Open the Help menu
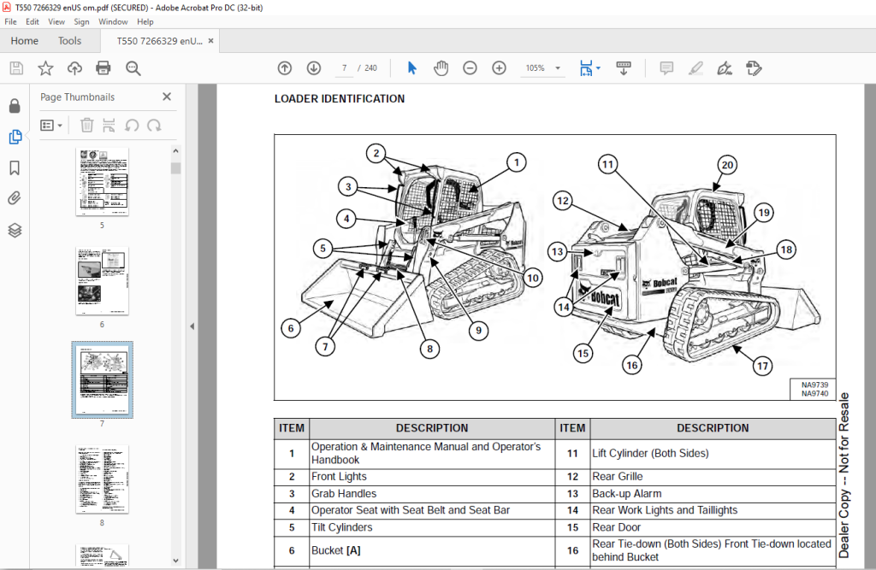 pos(145,21)
